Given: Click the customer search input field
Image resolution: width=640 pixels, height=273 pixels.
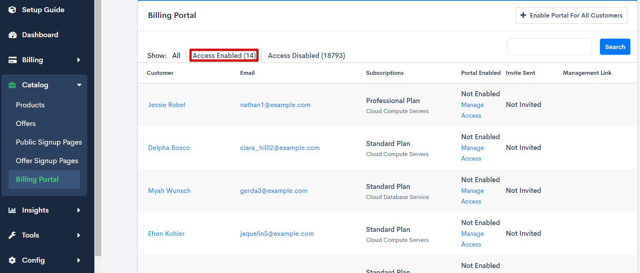Looking at the screenshot, I should click(549, 47).
